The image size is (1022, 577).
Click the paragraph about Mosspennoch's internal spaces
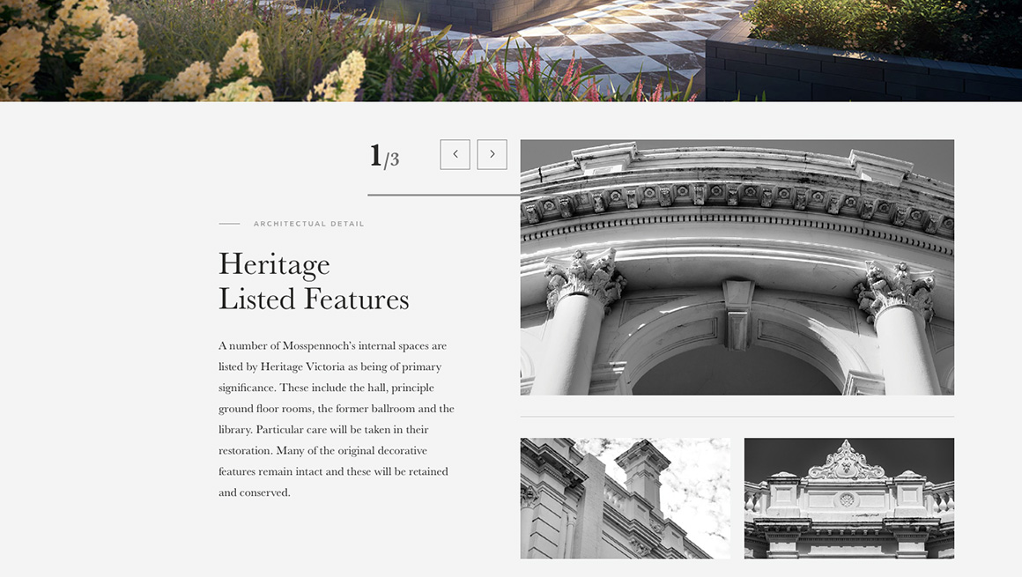(336, 419)
